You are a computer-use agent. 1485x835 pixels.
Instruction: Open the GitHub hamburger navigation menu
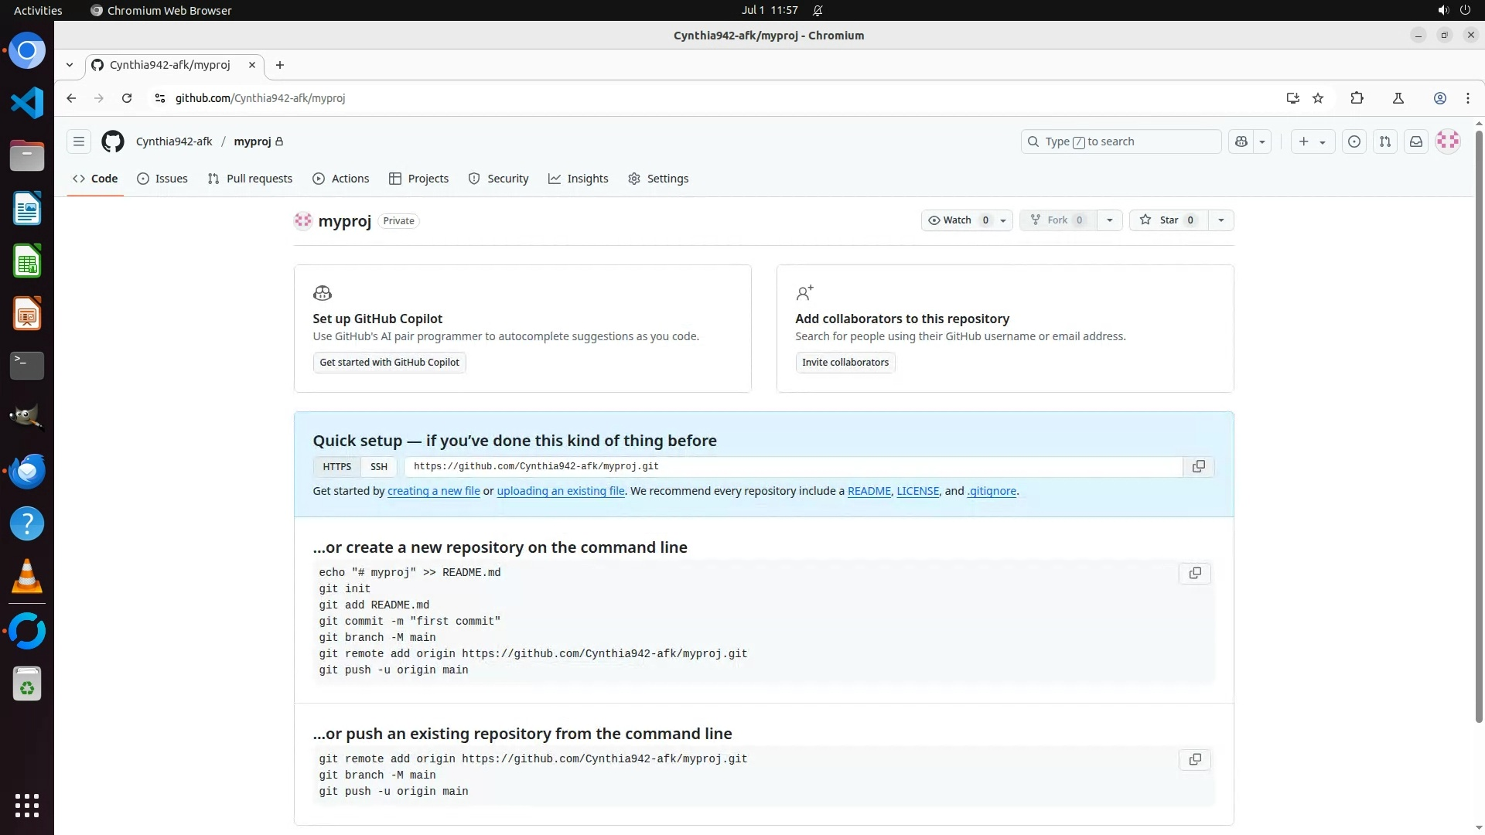click(x=78, y=141)
